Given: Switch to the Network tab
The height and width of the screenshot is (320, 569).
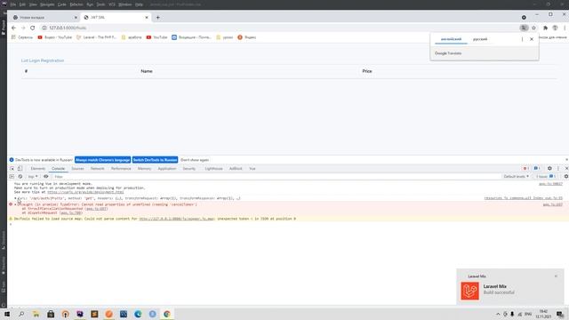Looking at the screenshot, I should (x=97, y=169).
